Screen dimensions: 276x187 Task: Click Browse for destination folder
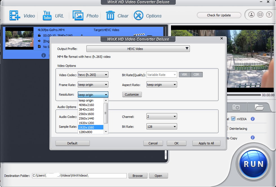[138, 176]
